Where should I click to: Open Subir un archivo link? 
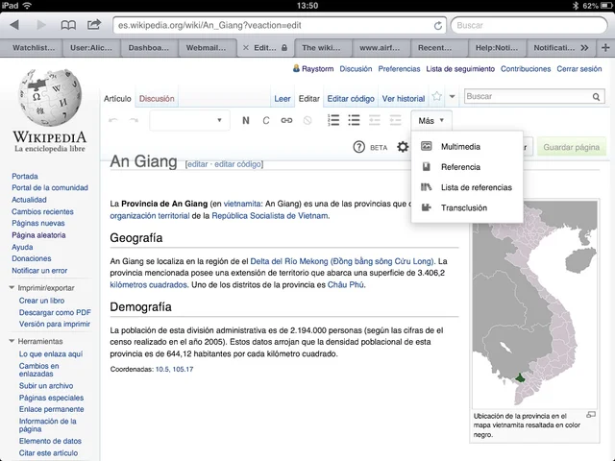click(46, 386)
